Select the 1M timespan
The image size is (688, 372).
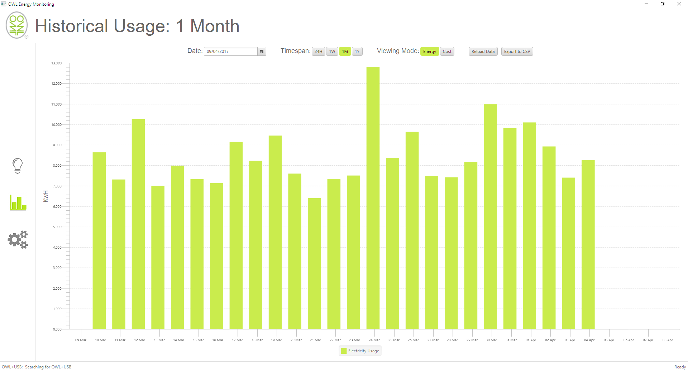click(345, 52)
